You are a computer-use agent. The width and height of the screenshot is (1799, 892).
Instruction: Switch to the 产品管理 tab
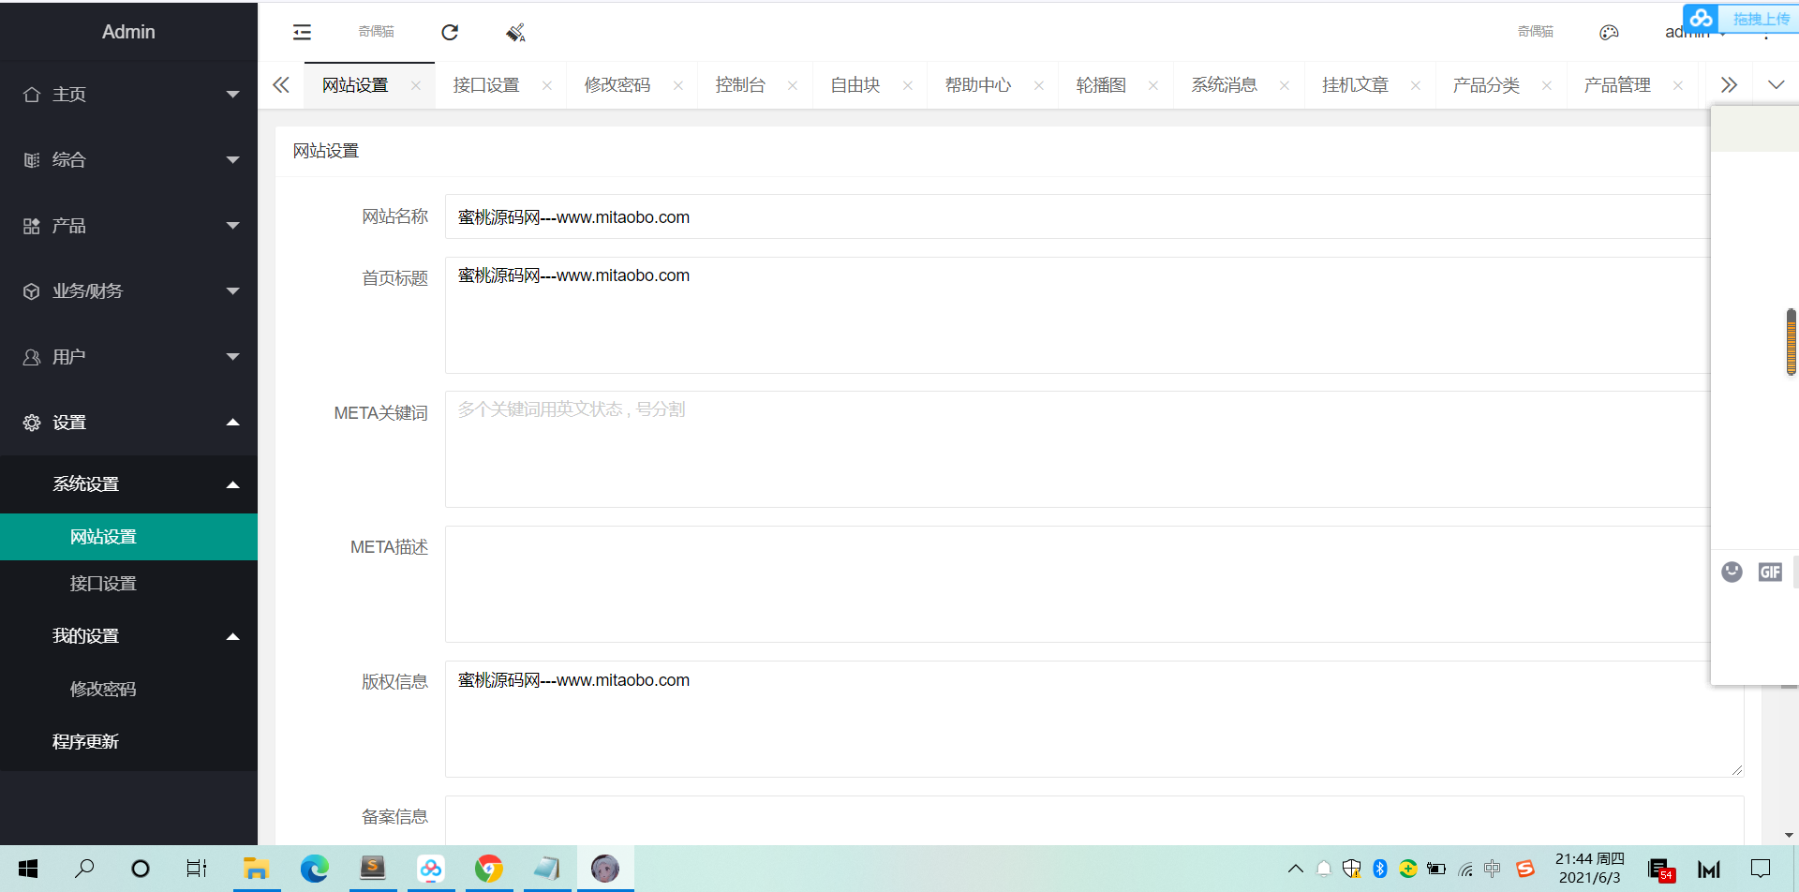click(x=1618, y=85)
